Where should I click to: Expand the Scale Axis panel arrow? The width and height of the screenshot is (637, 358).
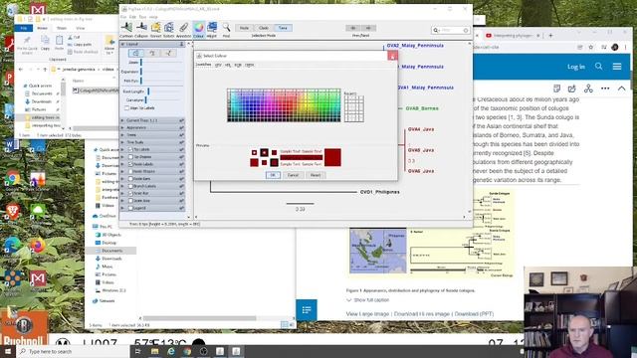(122, 201)
